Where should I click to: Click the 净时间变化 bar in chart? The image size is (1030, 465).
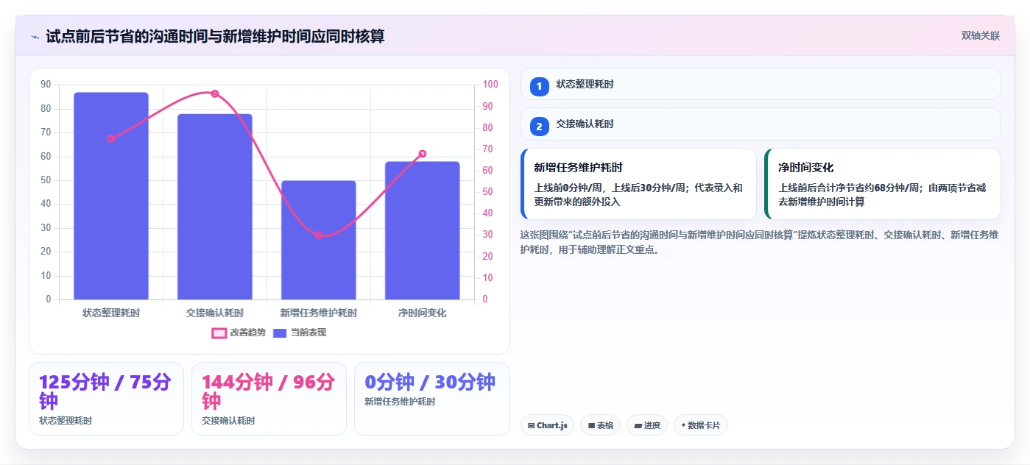coord(423,230)
